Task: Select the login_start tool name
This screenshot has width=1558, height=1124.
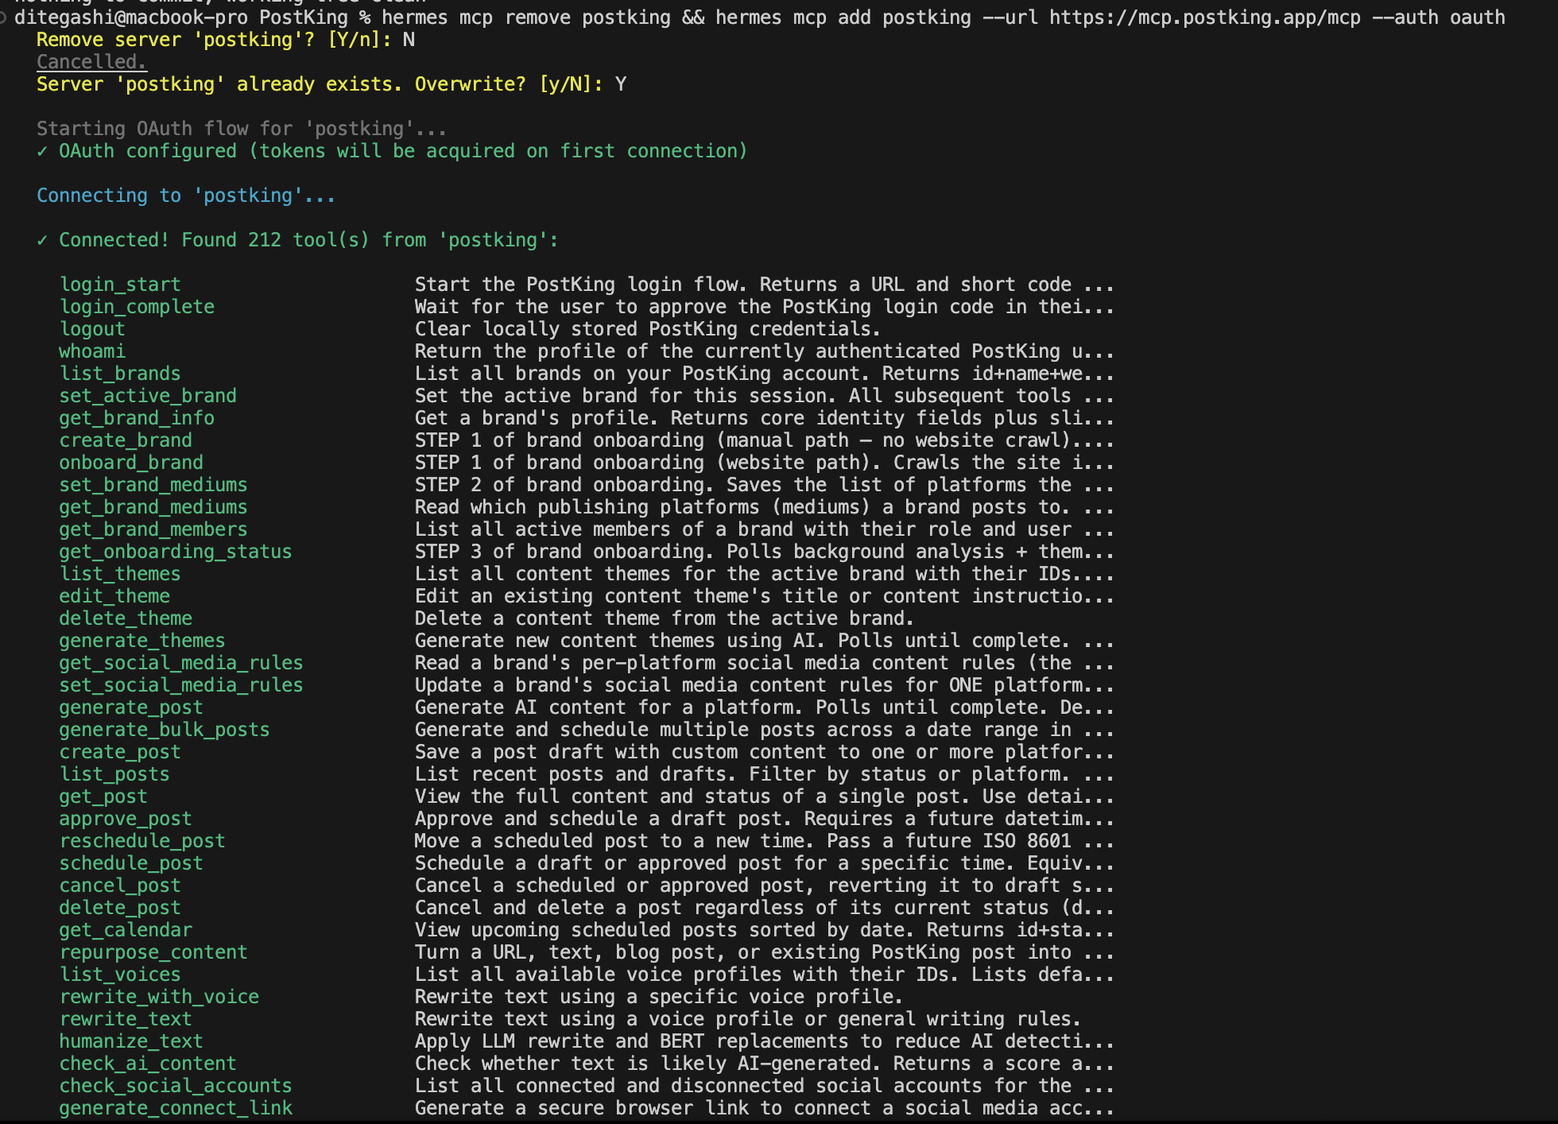Action: pyautogui.click(x=120, y=285)
